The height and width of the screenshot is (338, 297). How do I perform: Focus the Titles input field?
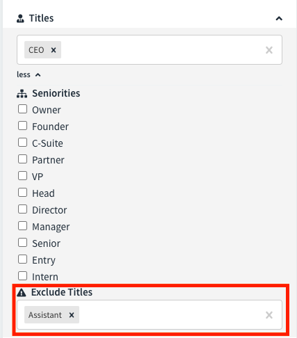point(162,50)
